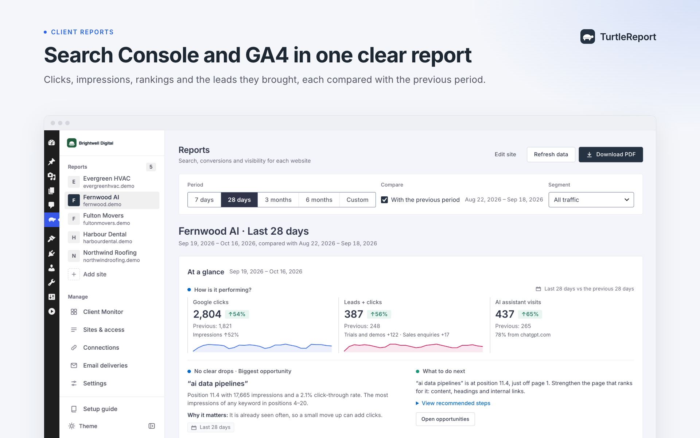700x438 pixels.
Task: Toggle the 'With the previous period' checkbox
Action: pos(384,200)
